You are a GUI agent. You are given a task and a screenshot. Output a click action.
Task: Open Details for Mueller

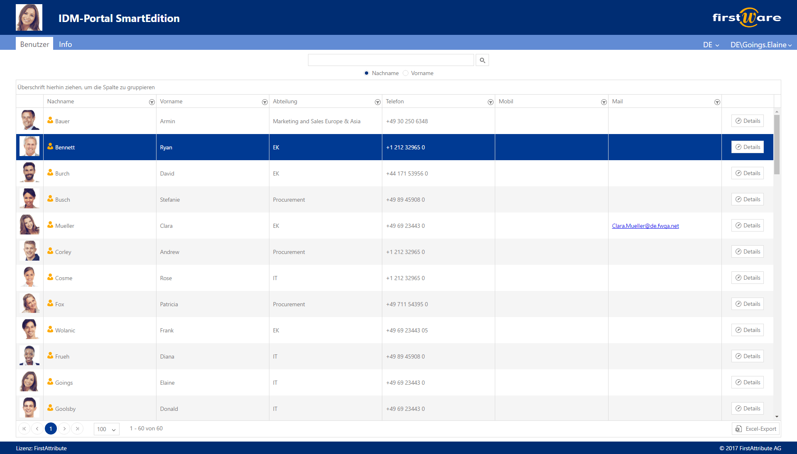[747, 225]
